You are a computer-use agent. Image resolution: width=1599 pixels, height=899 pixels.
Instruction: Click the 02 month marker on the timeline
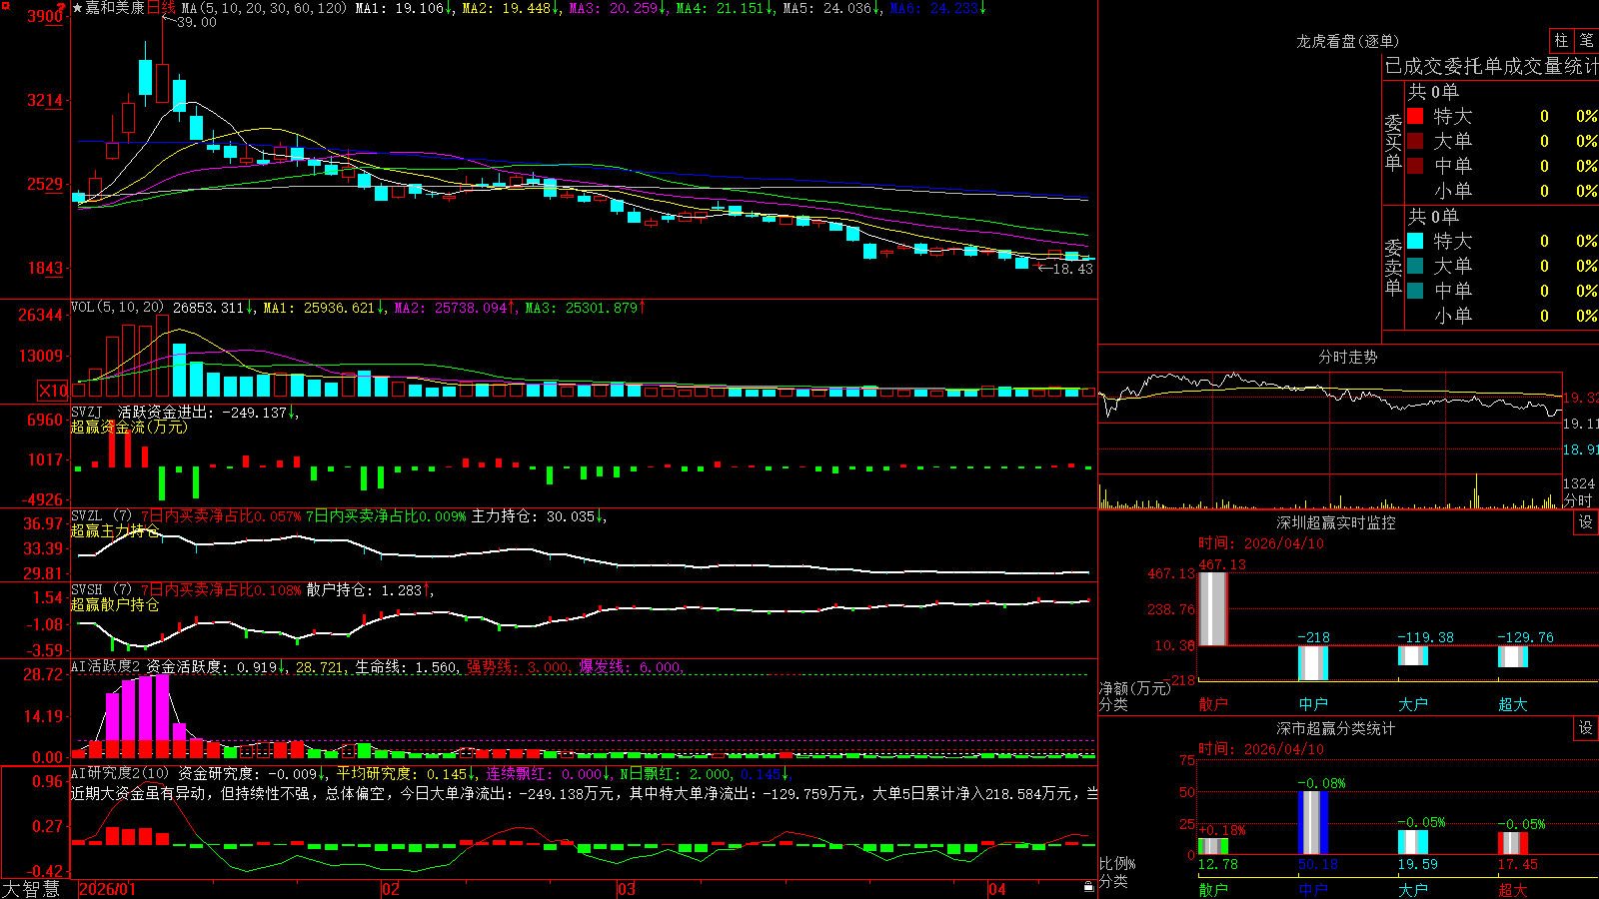click(391, 889)
